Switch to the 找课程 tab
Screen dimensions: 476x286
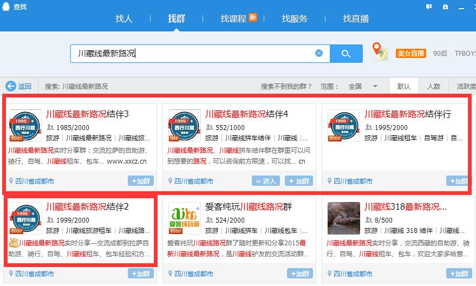pos(233,18)
